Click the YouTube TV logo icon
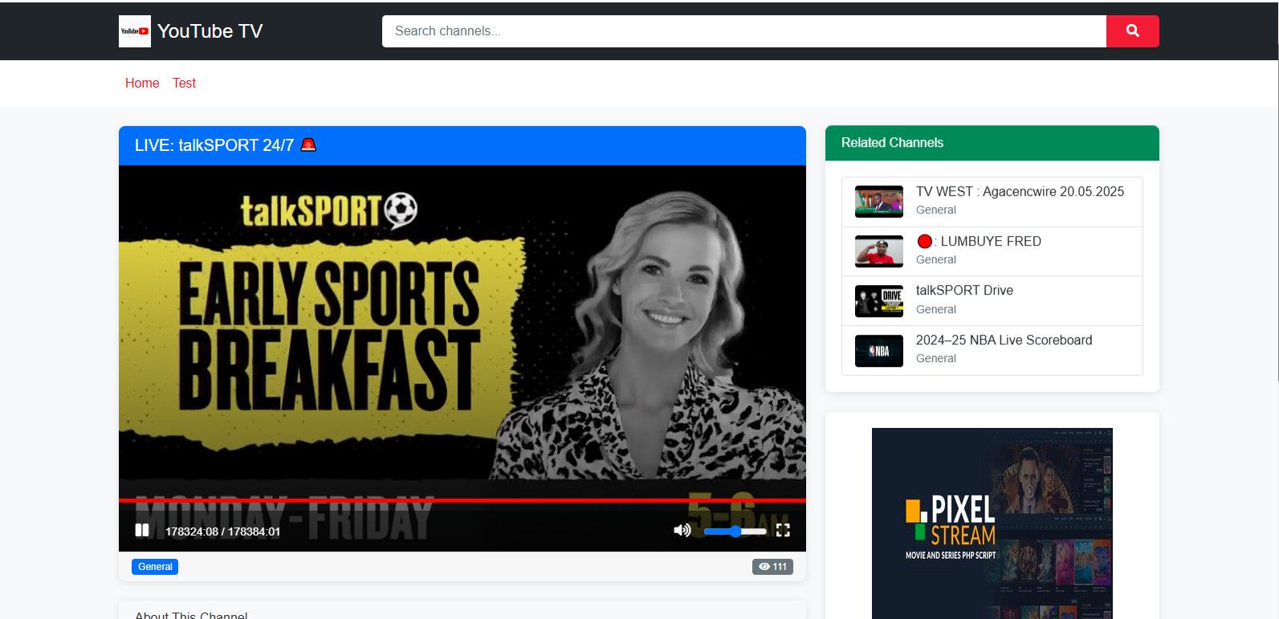The image size is (1279, 619). point(135,31)
